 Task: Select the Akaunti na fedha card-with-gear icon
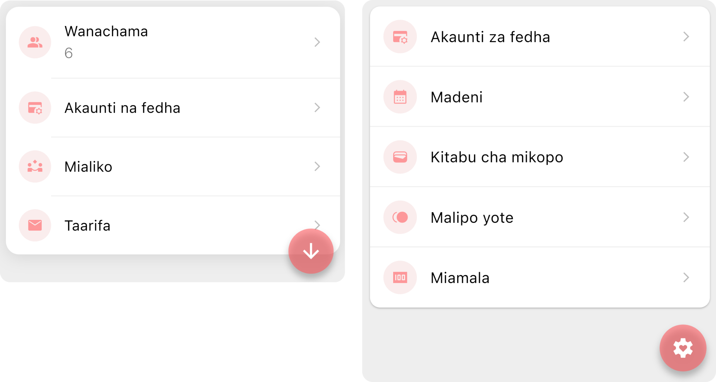point(35,108)
